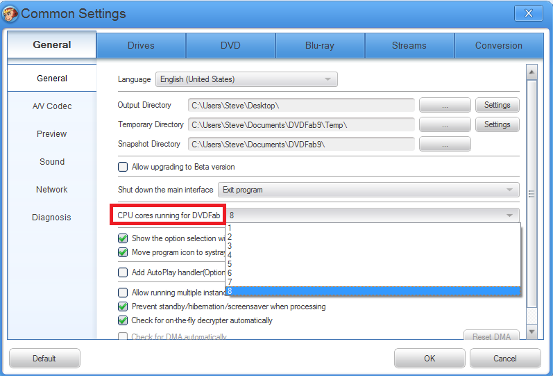Click scrollbar up arrow
Screen dimensions: 553x376
click(x=531, y=72)
